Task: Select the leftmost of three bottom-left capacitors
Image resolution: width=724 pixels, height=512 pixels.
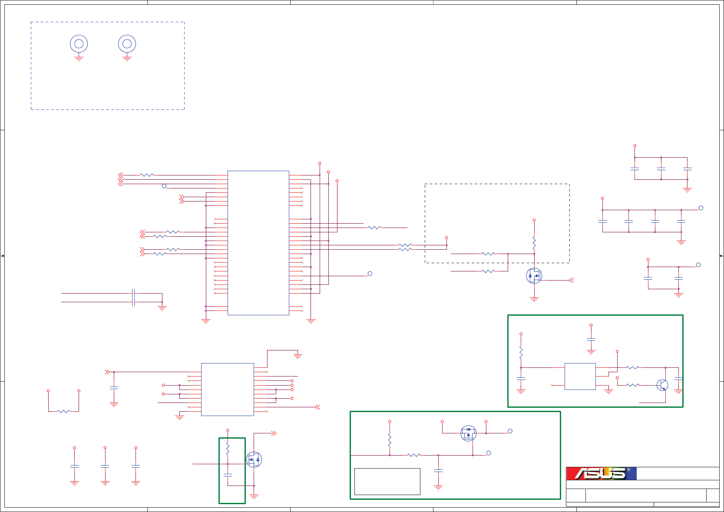Action: pos(75,466)
